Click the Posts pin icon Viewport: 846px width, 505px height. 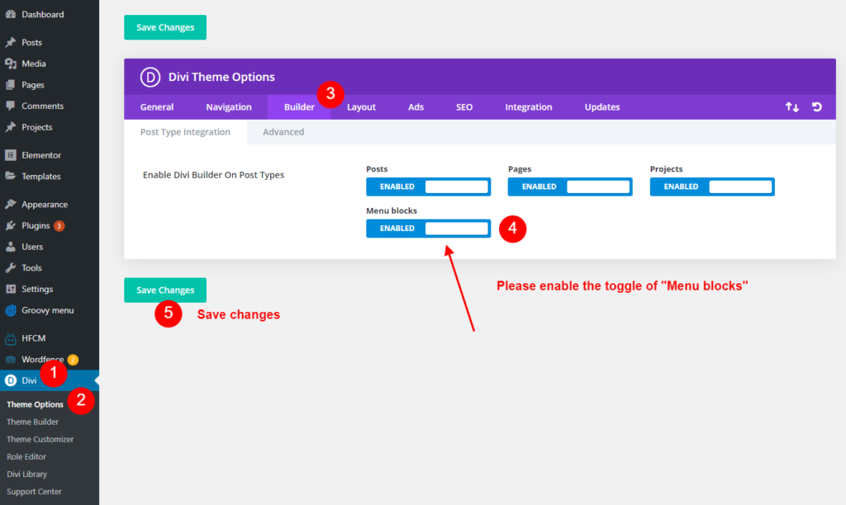10,42
